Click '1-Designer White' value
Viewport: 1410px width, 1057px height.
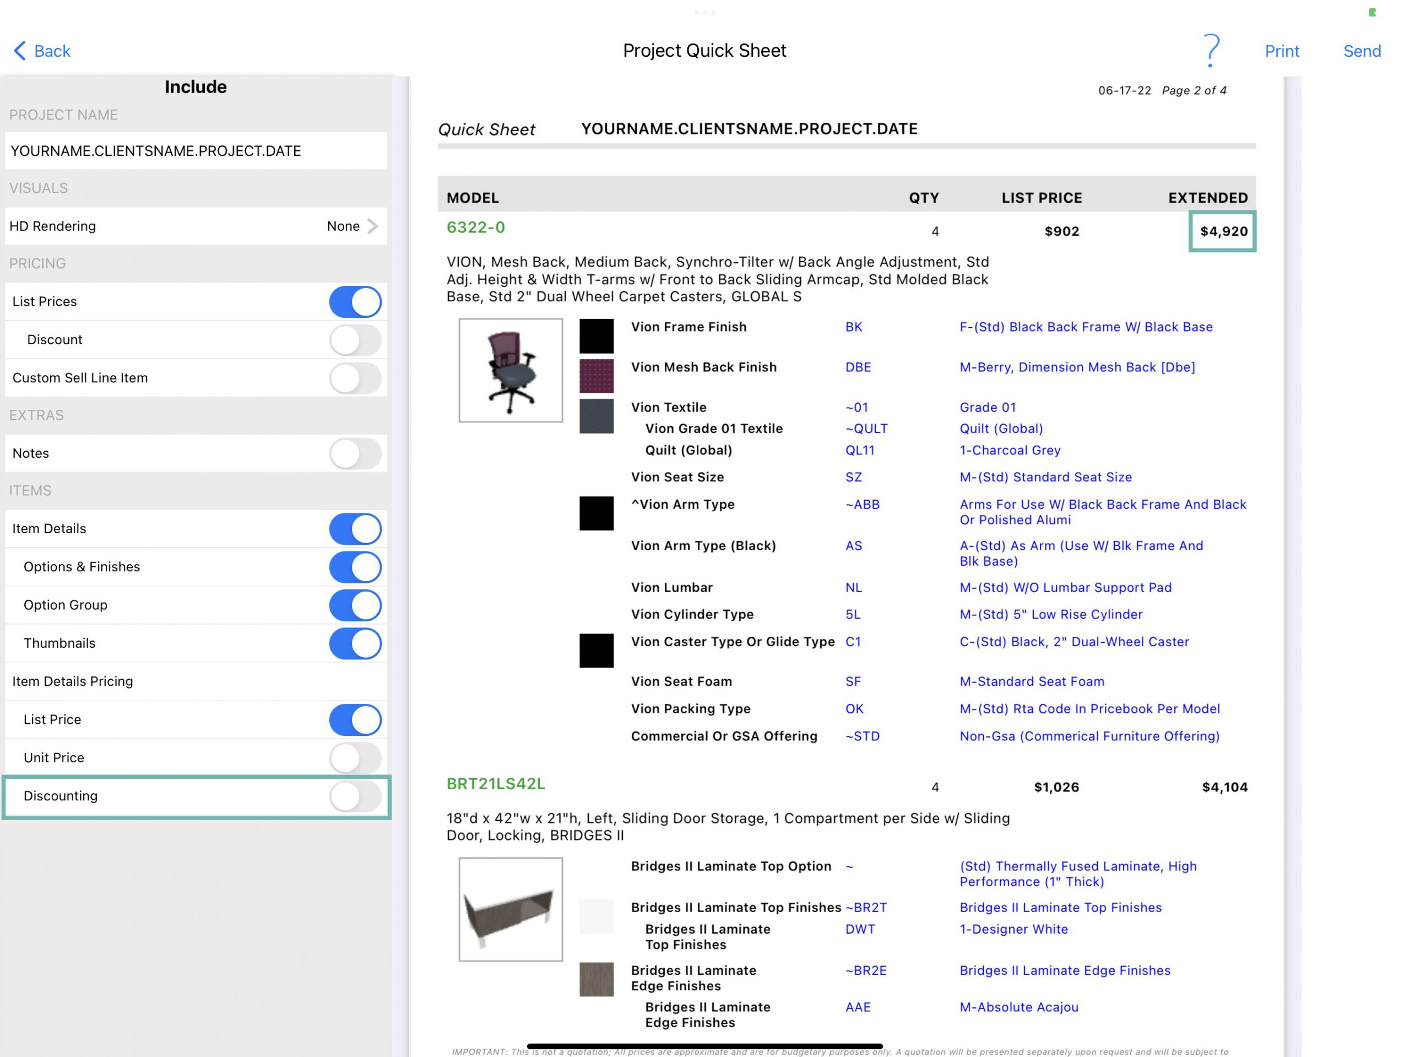point(1013,929)
